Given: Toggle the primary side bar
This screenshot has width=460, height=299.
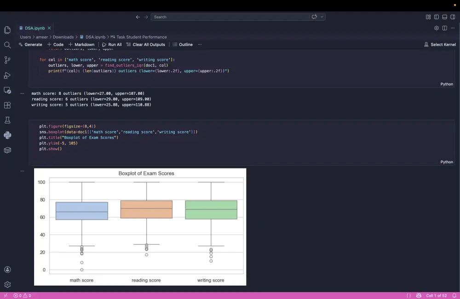Looking at the screenshot, I should click(x=437, y=17).
